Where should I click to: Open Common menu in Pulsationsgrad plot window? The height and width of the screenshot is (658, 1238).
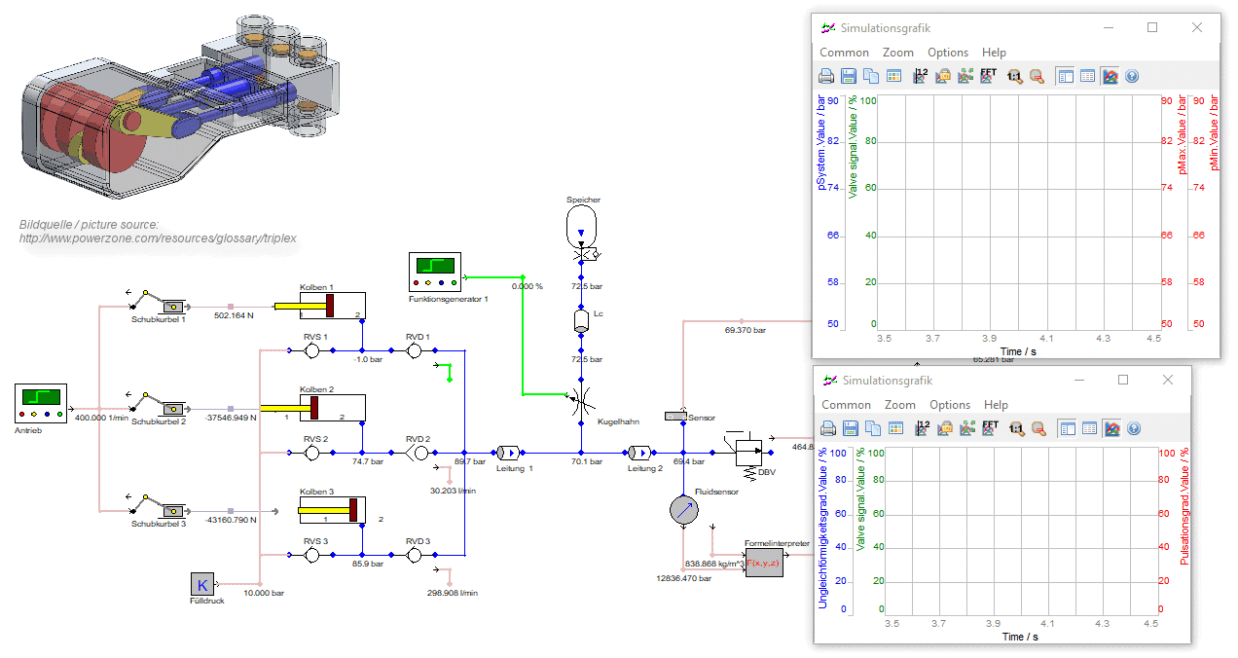click(846, 405)
